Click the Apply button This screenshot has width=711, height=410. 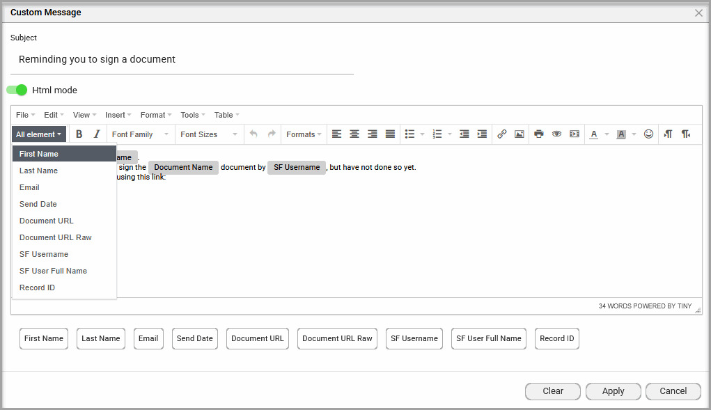point(613,391)
